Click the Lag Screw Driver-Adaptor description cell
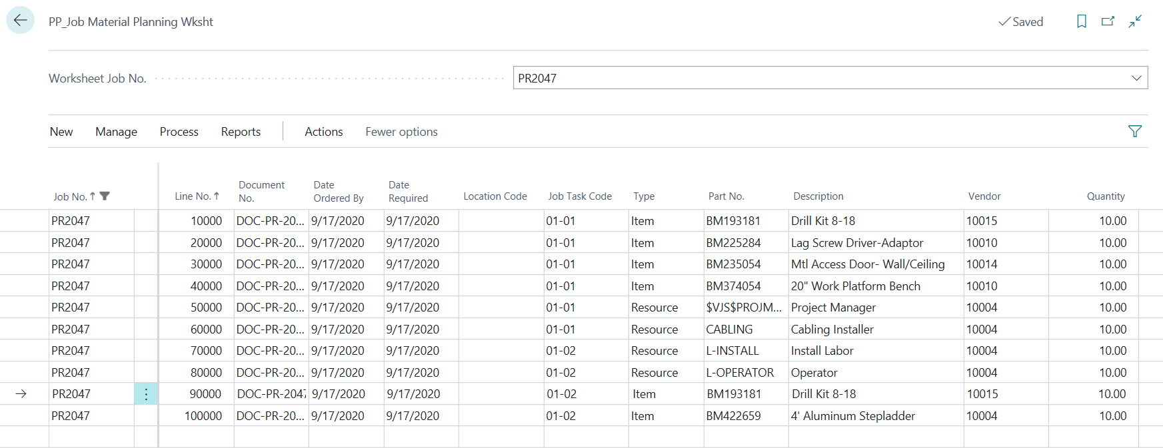Viewport: 1163px width, 448px height. [x=856, y=243]
